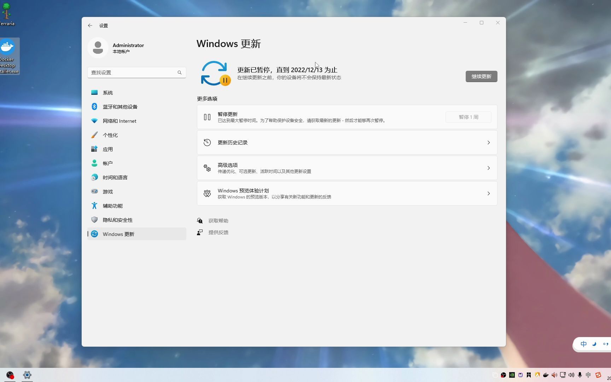Screen dimensions: 611x382
Task: Open 蓝牙和其他设备 settings
Action: [136, 107]
